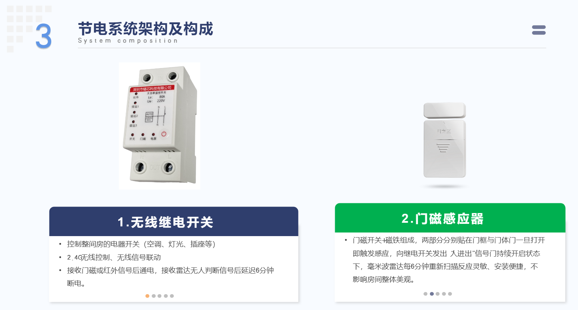Select the third dot under the relay card
The width and height of the screenshot is (578, 310).
[160, 296]
